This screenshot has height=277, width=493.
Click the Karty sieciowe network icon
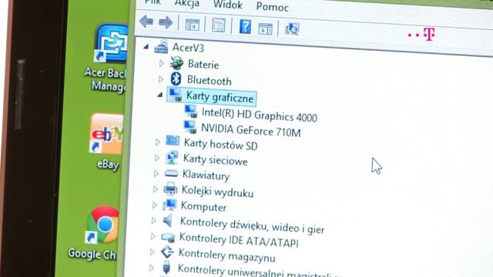172,157
